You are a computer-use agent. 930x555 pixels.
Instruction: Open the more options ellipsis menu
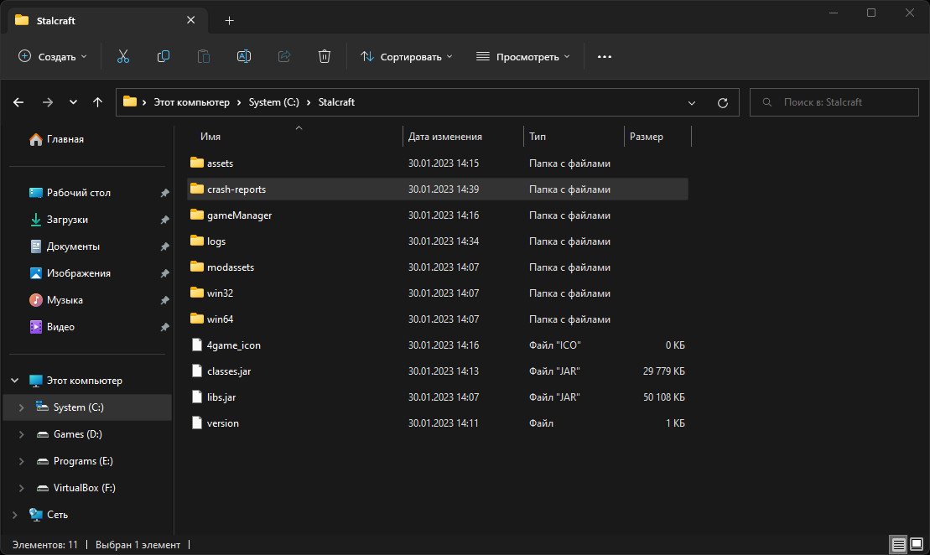605,56
